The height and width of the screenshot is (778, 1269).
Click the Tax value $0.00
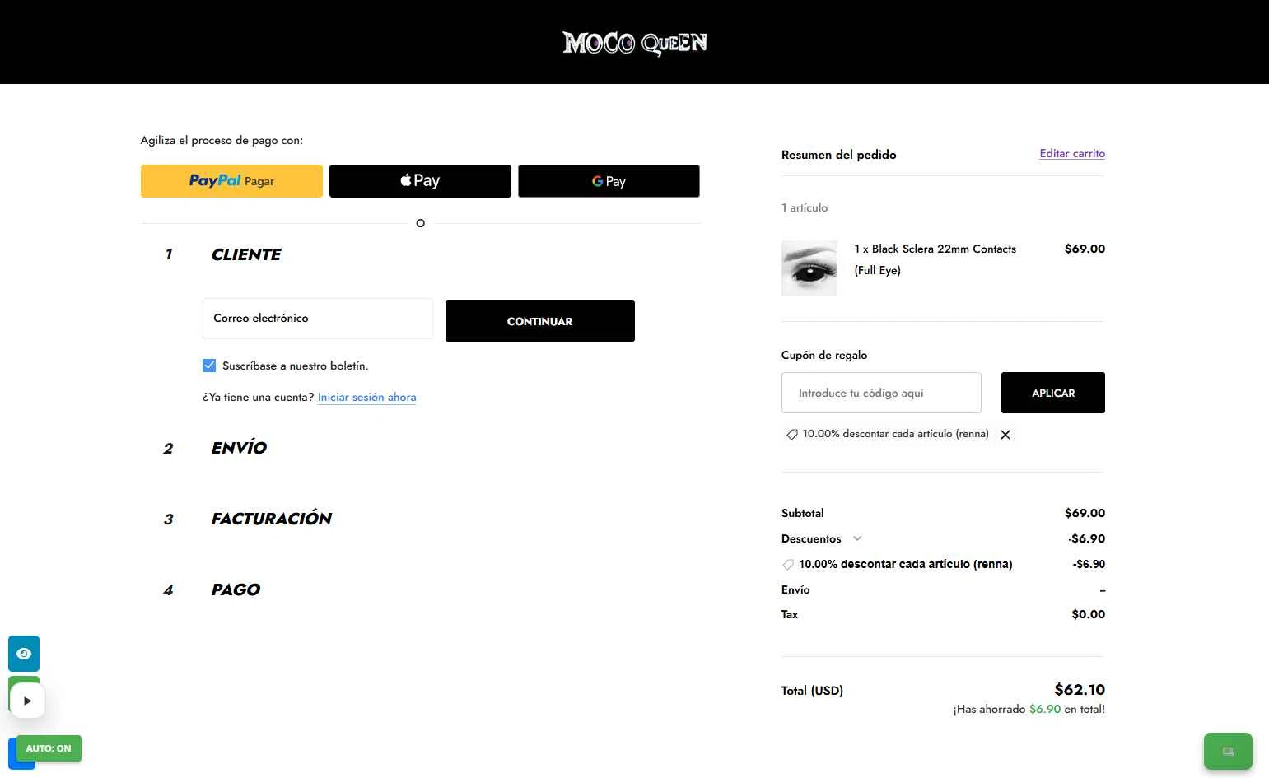pos(1088,614)
